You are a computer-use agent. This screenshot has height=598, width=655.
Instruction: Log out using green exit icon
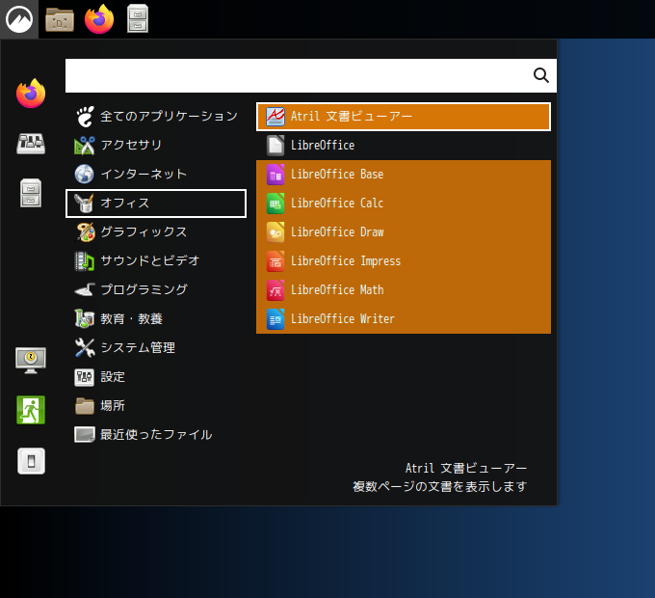[31, 410]
